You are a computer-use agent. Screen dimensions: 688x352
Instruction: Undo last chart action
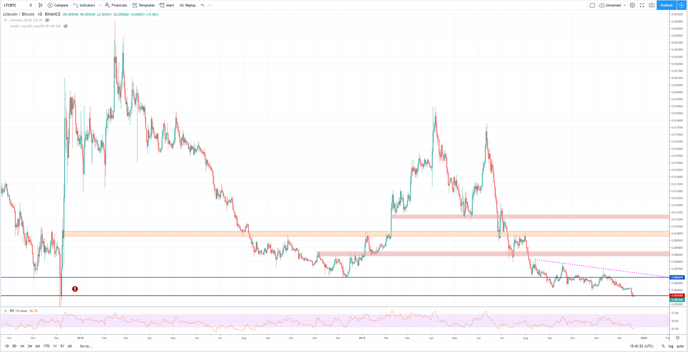coord(203,5)
